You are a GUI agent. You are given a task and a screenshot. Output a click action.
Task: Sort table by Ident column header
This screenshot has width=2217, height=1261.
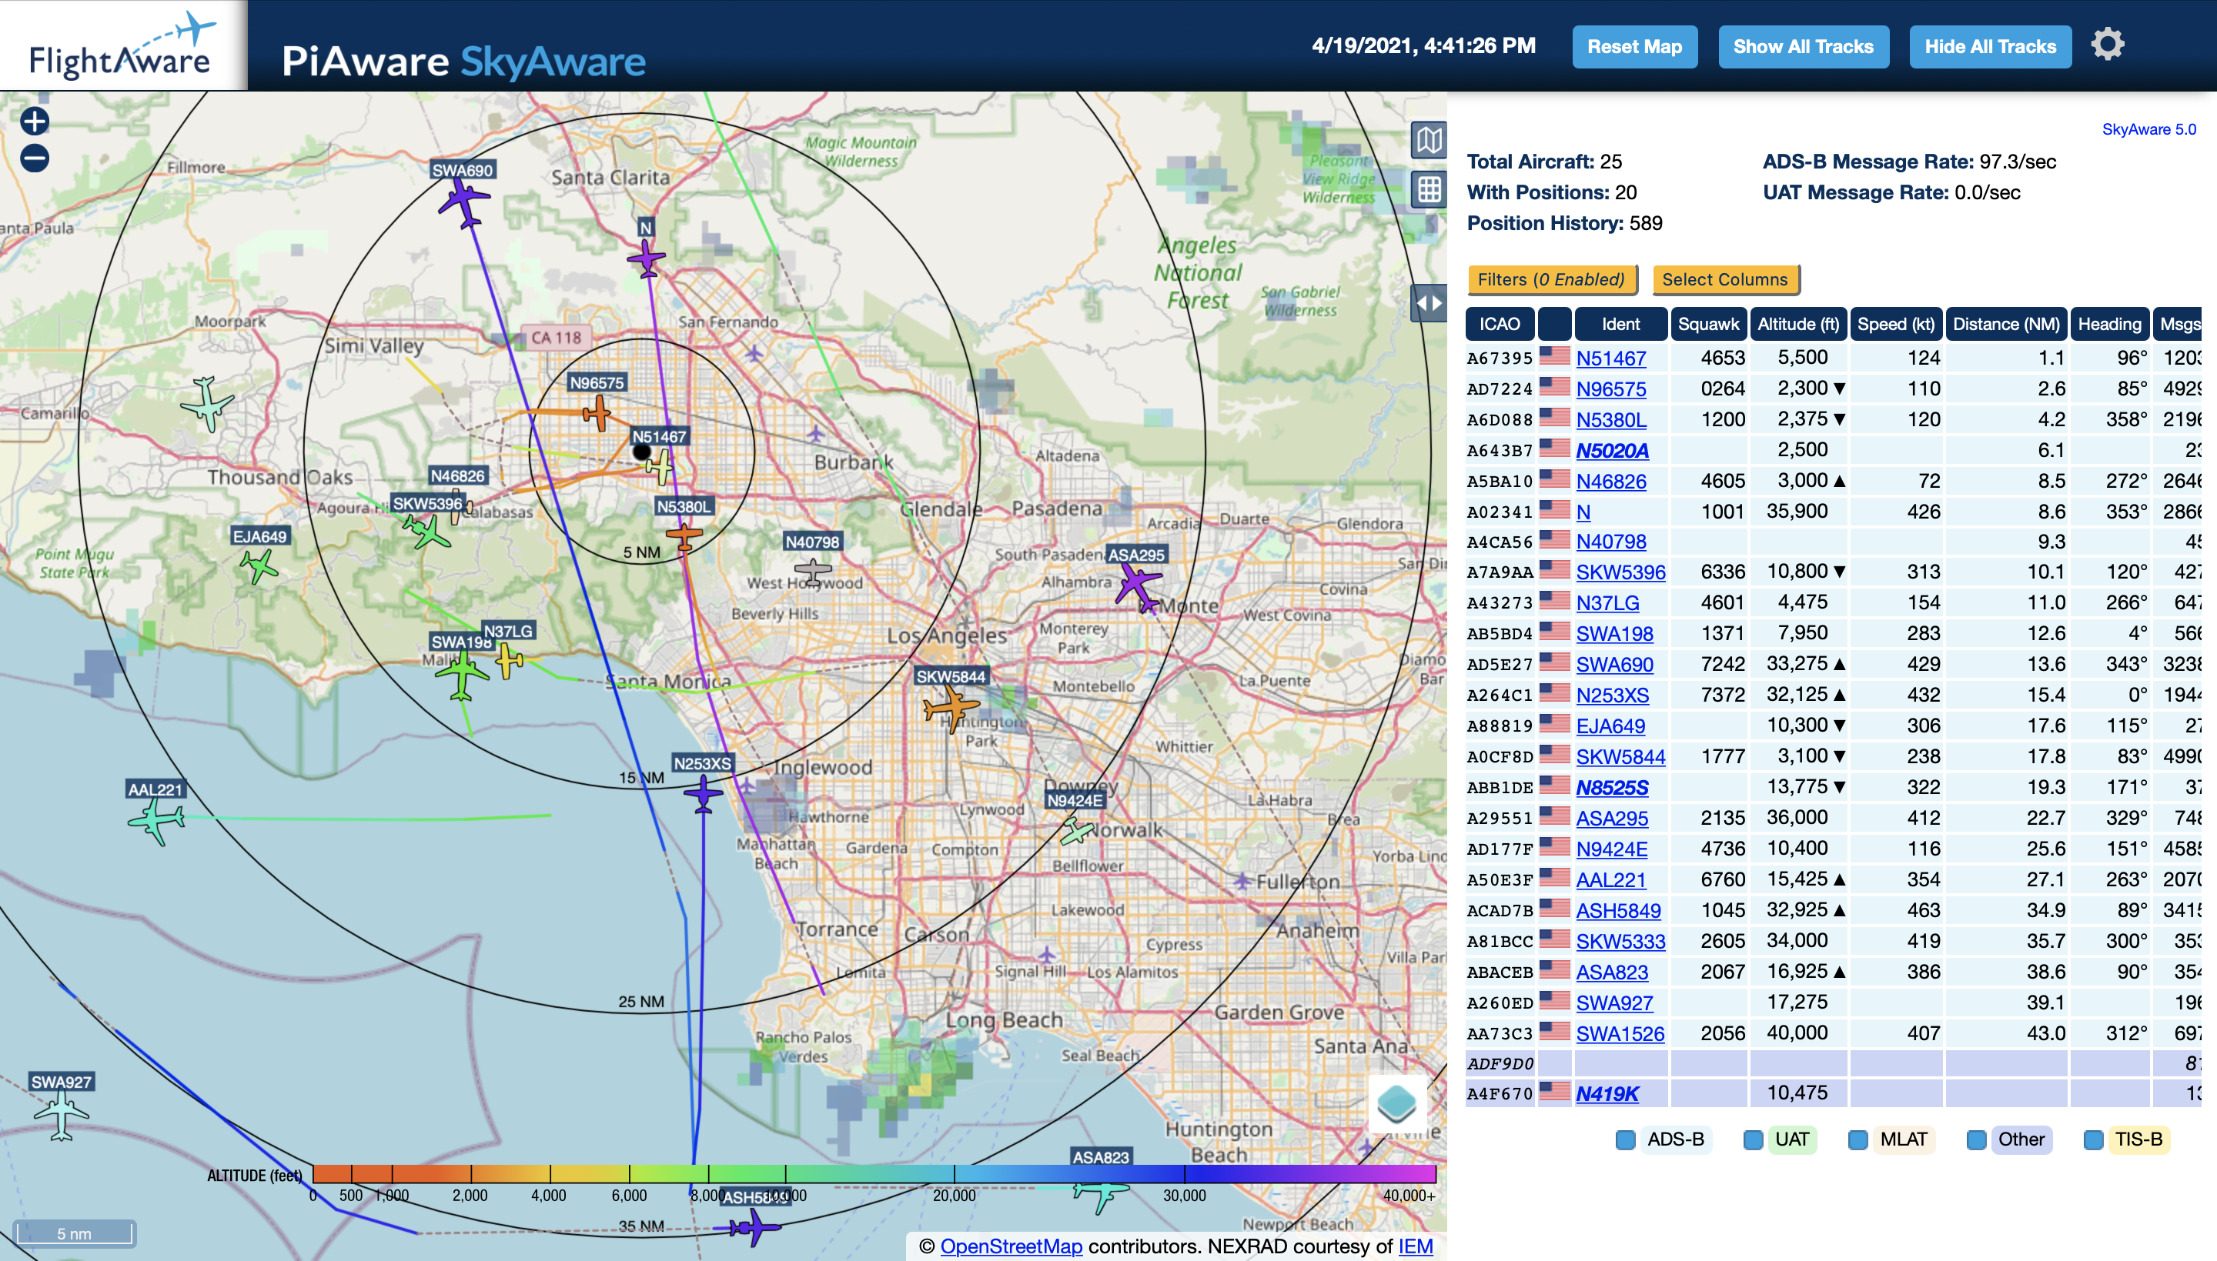click(1620, 324)
